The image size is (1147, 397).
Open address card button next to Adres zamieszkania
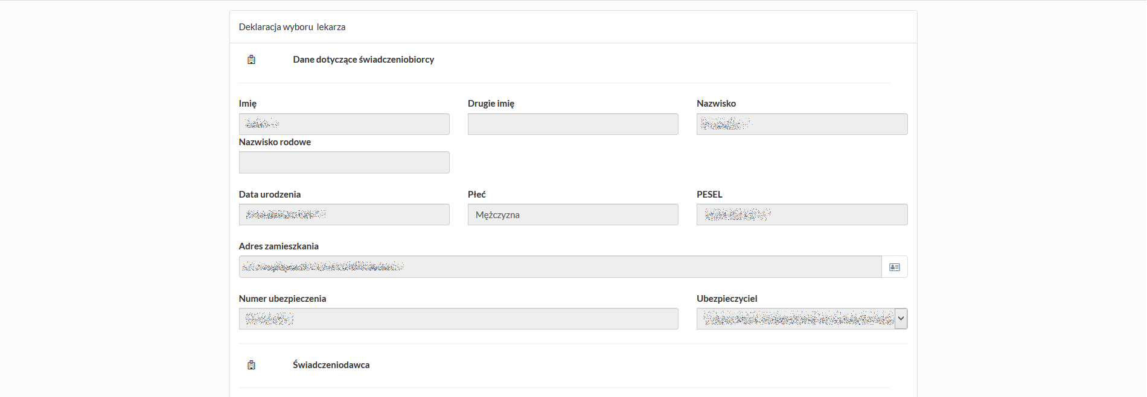894,267
